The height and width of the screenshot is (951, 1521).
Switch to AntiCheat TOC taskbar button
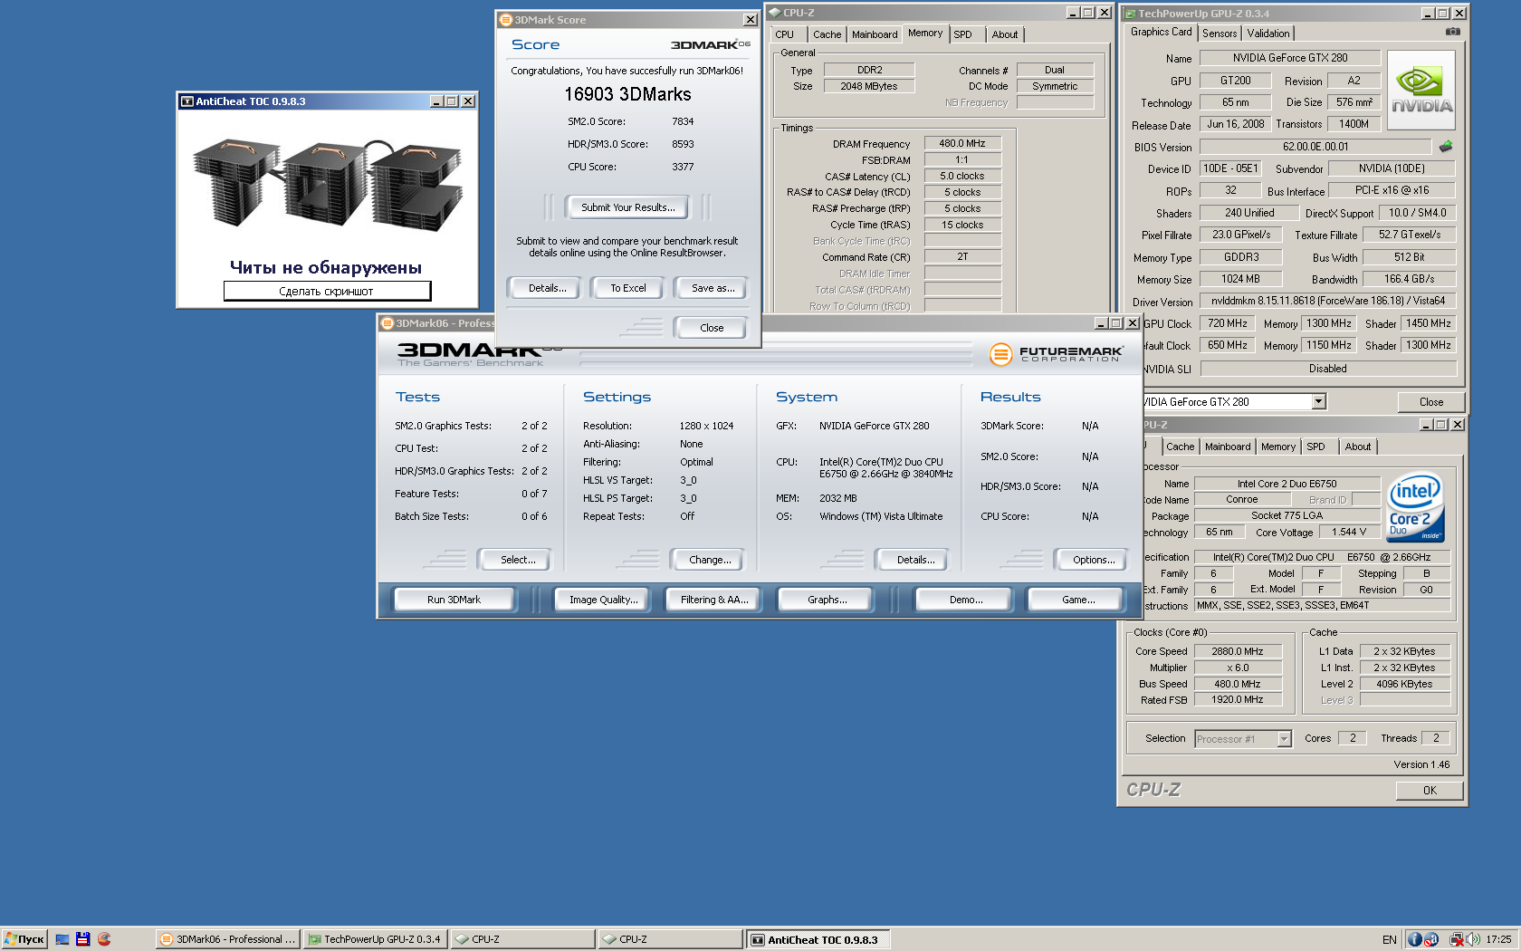point(818,939)
